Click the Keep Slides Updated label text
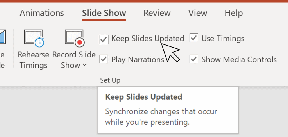Viewport: 288px width, 137px height. [148, 39]
